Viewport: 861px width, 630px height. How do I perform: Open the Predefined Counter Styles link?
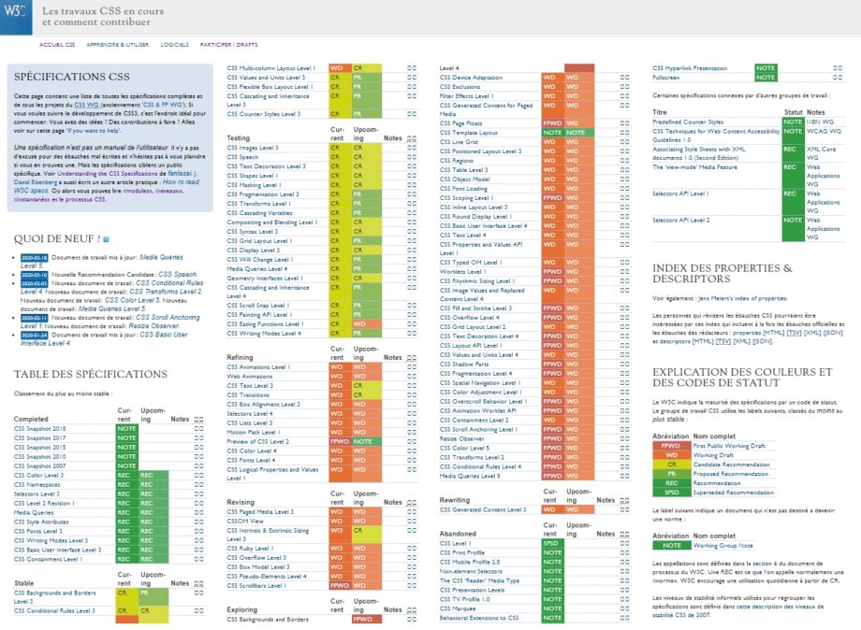(688, 122)
